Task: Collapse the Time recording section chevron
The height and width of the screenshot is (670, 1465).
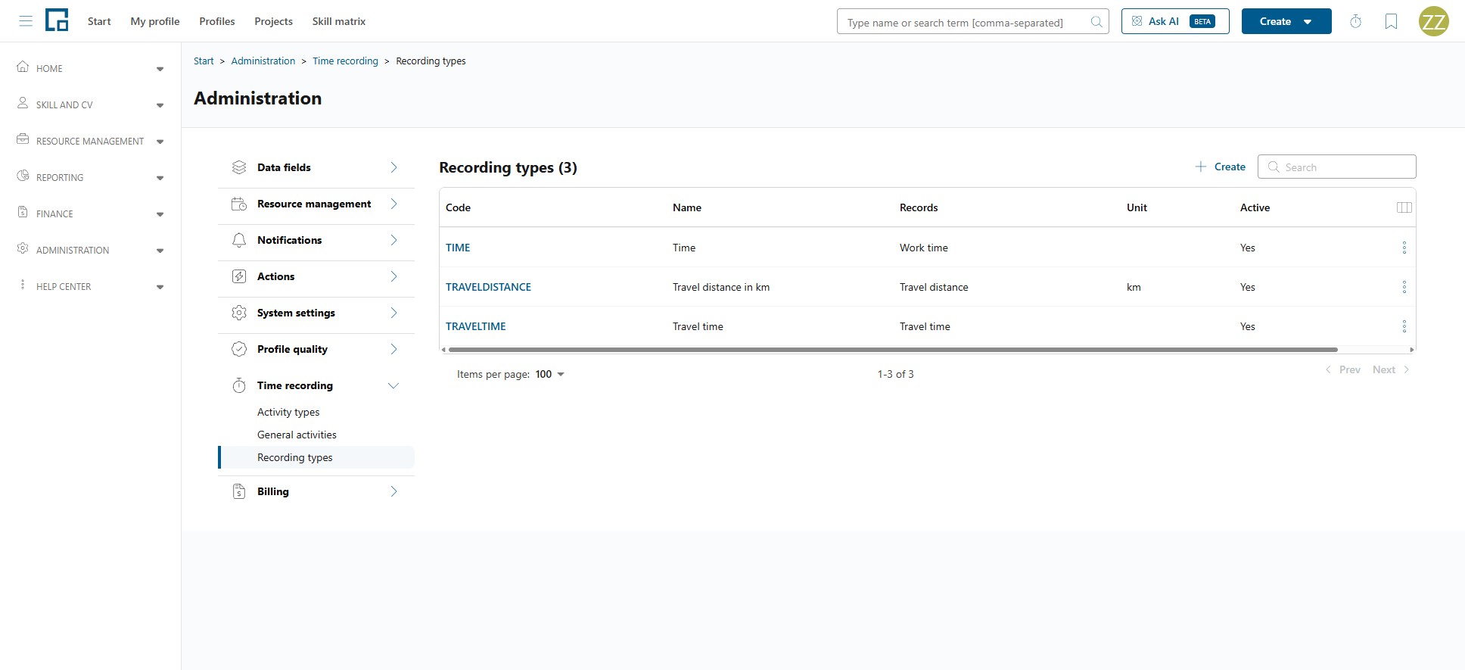Action: tap(393, 385)
